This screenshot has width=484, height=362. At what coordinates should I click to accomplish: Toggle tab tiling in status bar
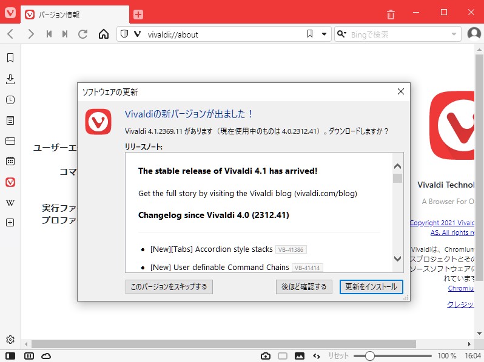29,356
